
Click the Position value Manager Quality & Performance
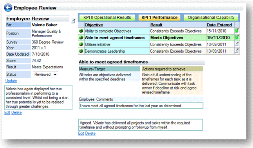click(x=46, y=33)
